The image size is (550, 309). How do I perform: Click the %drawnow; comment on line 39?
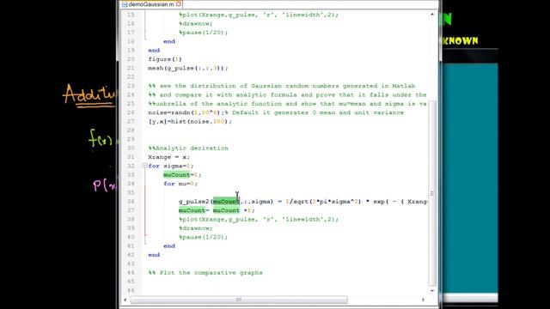point(196,228)
